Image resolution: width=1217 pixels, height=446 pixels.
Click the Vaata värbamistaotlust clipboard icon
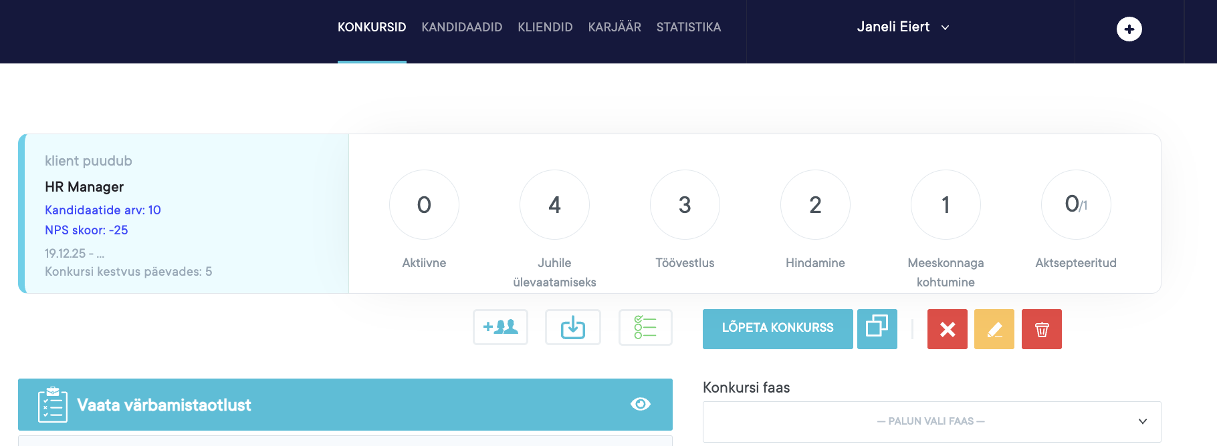[x=52, y=405]
